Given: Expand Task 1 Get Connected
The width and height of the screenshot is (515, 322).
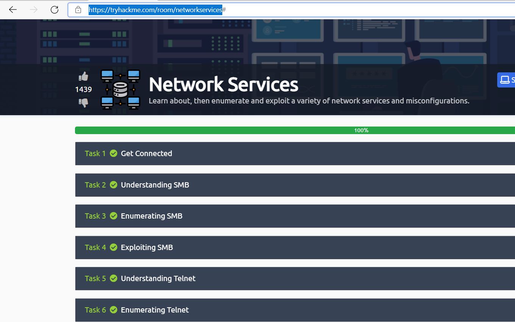Looking at the screenshot, I should coord(295,153).
